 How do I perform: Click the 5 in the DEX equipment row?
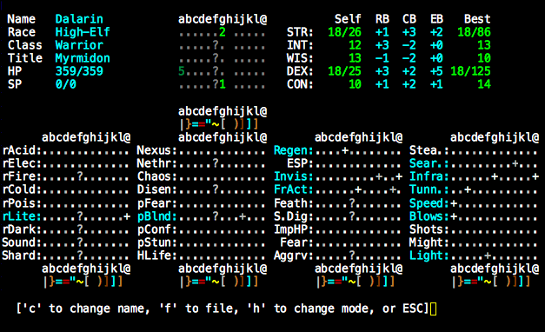click(182, 71)
